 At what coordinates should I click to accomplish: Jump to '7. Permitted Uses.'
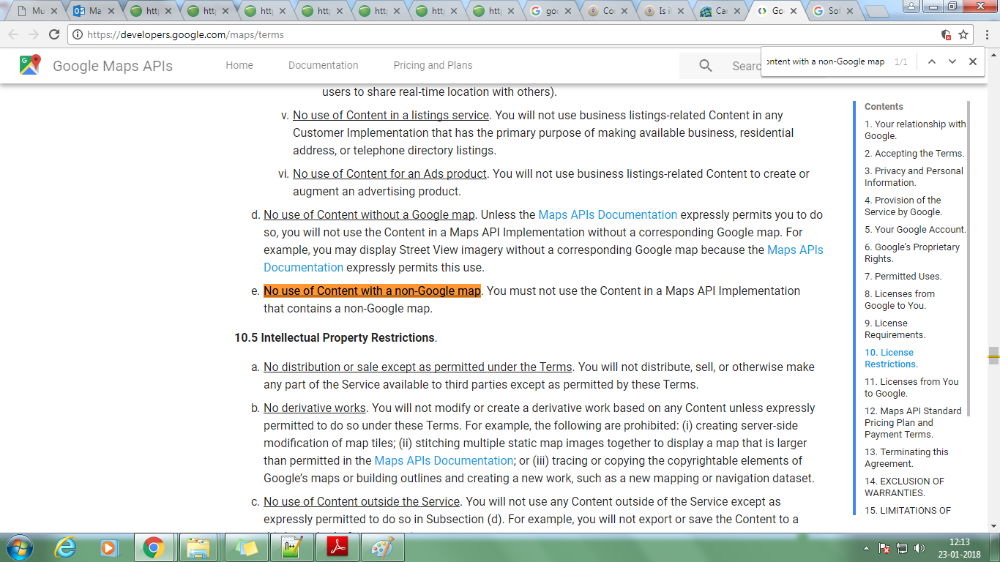903,276
